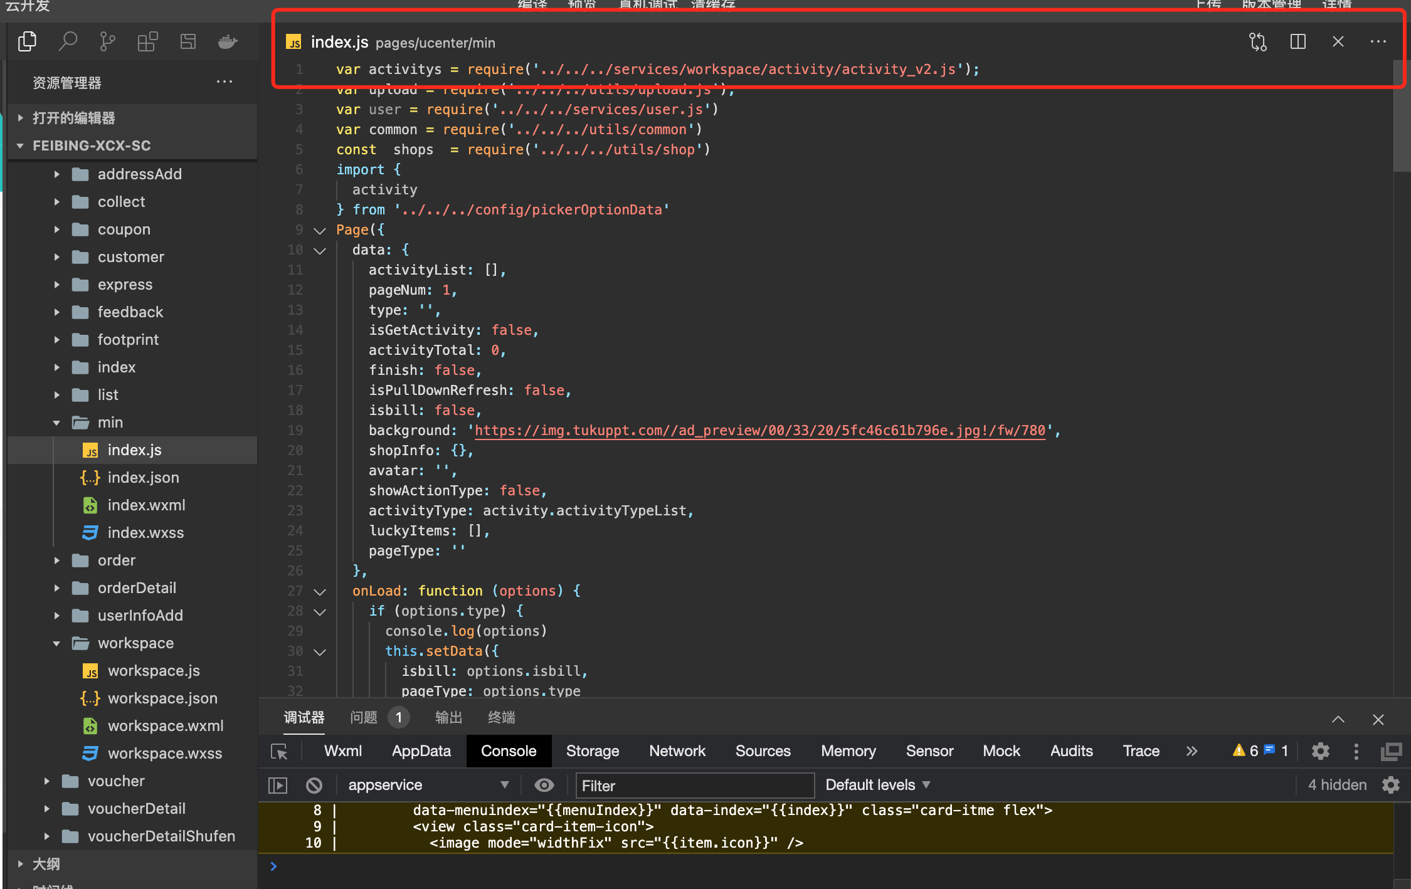Screen dimensions: 1411x889
Task: Click the compare changes editor icon
Action: click(1257, 42)
